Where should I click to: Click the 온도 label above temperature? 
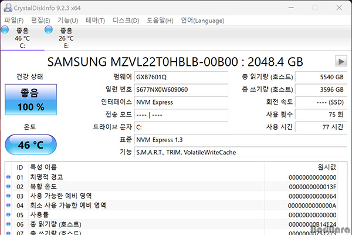[x=30, y=127]
